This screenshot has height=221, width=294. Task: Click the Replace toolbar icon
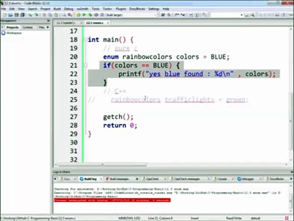[x=70, y=15]
